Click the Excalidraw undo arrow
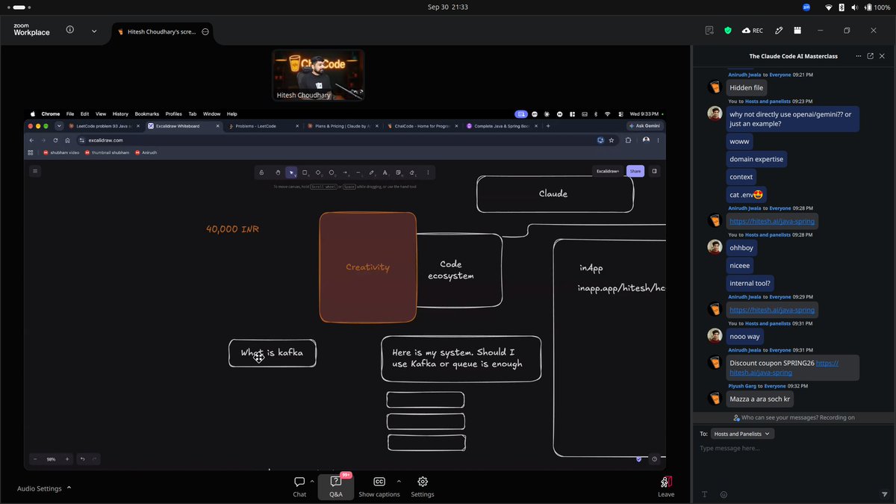This screenshot has width=896, height=504. 82,459
